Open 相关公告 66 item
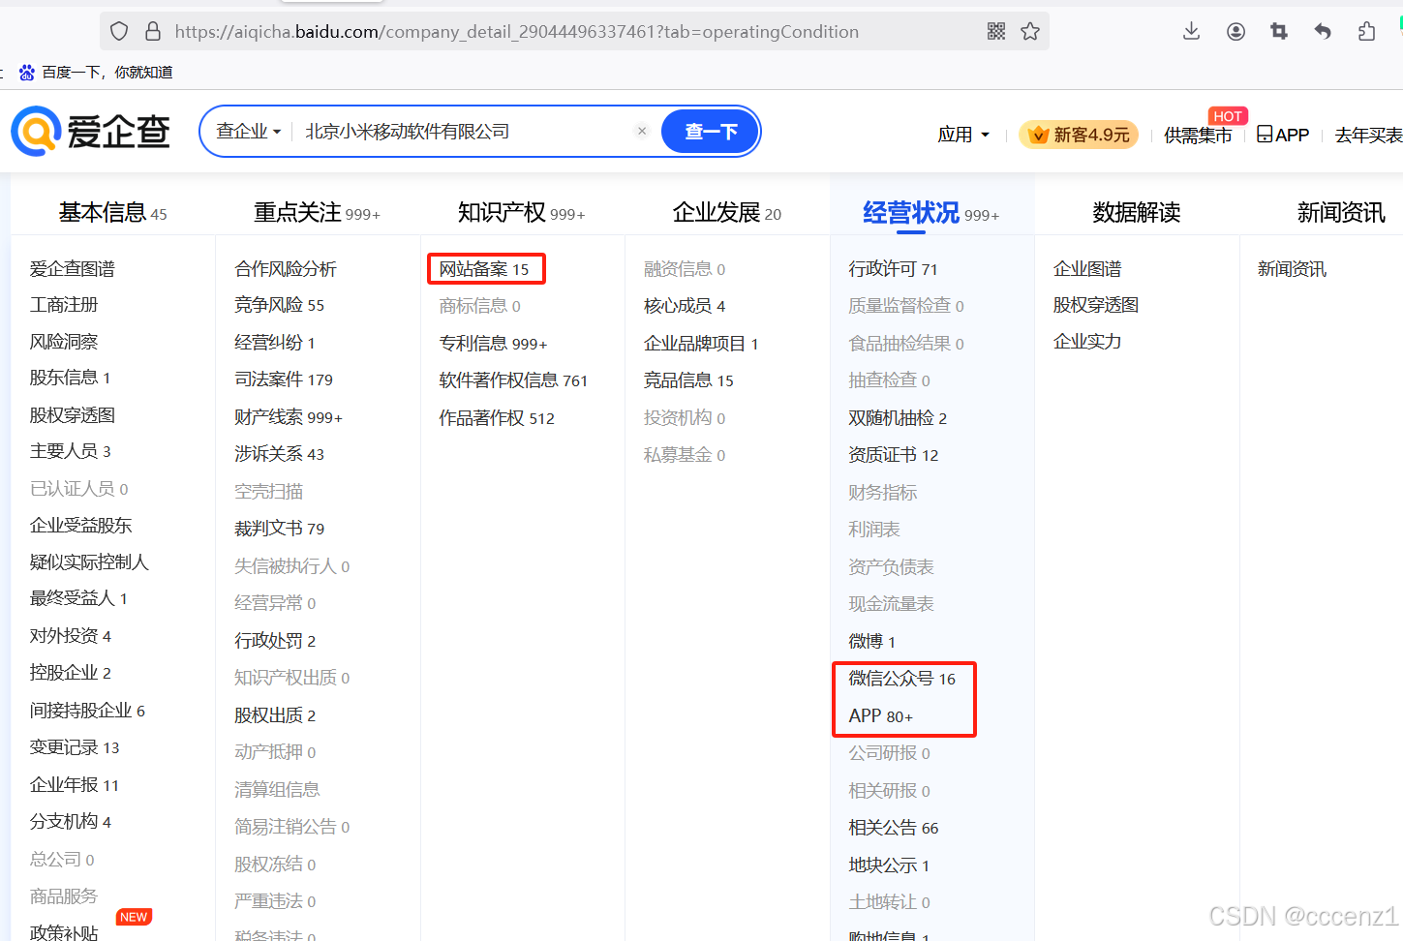The image size is (1403, 941). pos(893,828)
